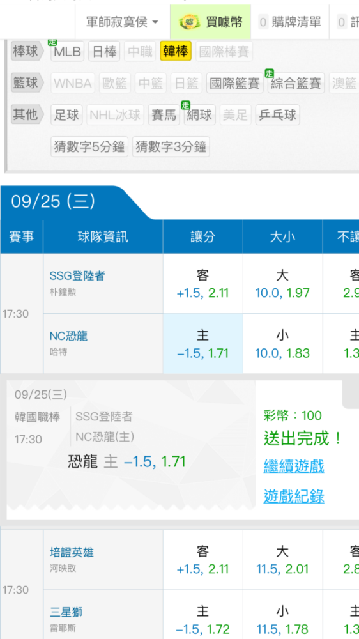Click pitcher name 朴鐘勲
Viewport: 359px width, 639px height.
(x=63, y=293)
